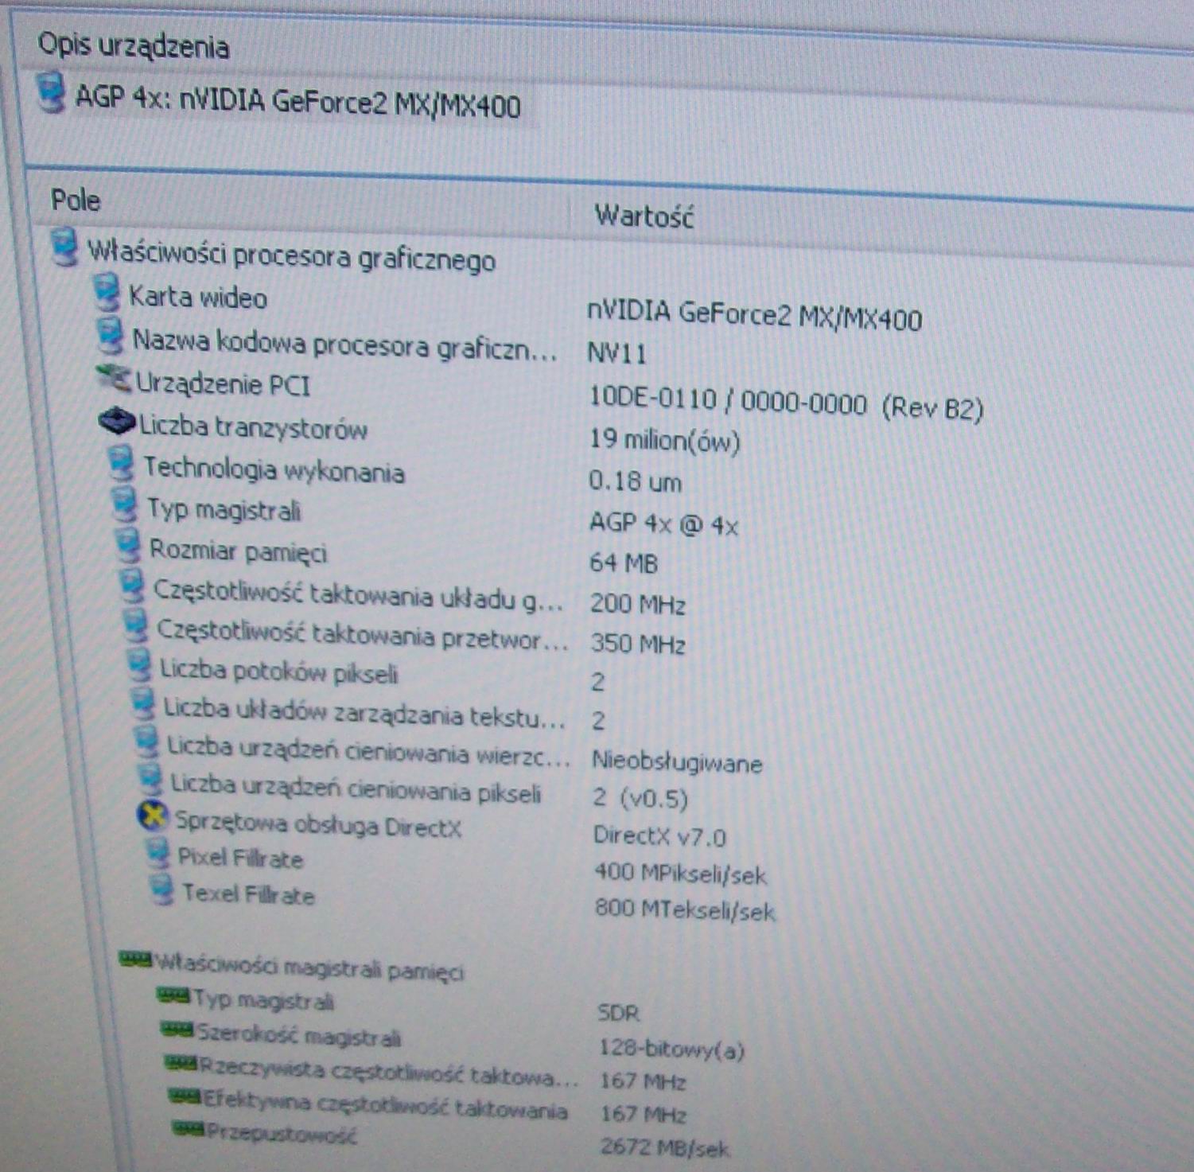Click the icon beside Liczba układów zarządzania tekstu...

coord(143,703)
